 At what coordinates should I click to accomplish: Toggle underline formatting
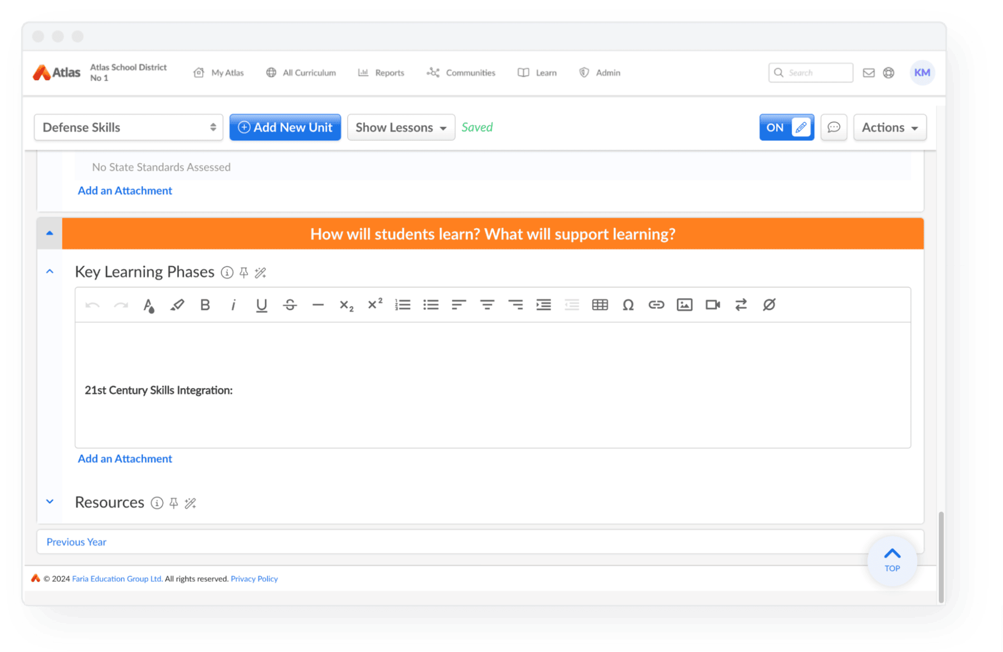tap(261, 305)
